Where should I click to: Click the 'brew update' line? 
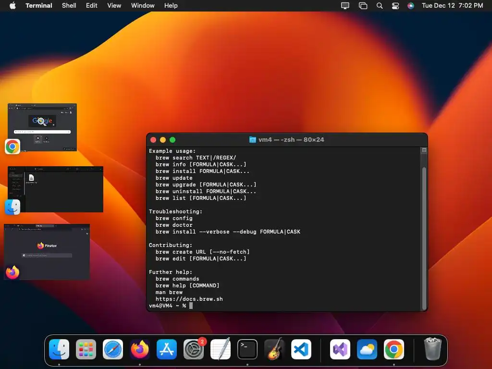(x=174, y=178)
